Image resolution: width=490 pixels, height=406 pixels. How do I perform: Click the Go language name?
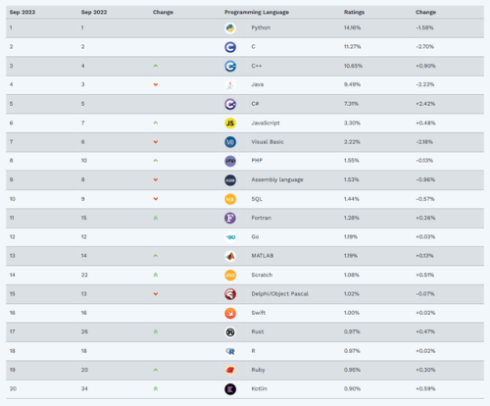(255, 237)
